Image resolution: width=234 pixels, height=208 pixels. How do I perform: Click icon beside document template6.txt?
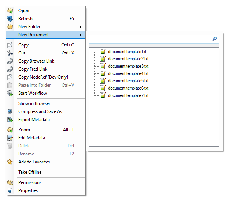pyautogui.click(x=103, y=88)
